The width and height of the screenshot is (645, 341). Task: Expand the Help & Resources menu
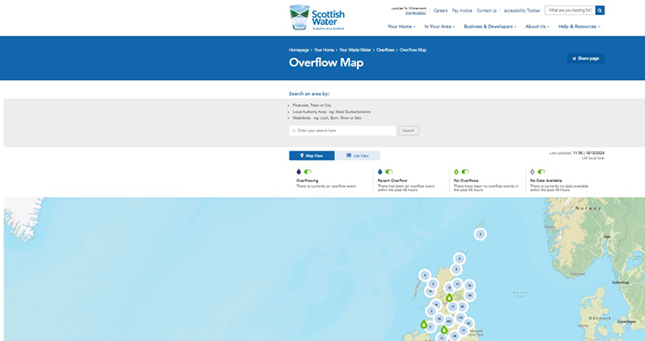578,27
